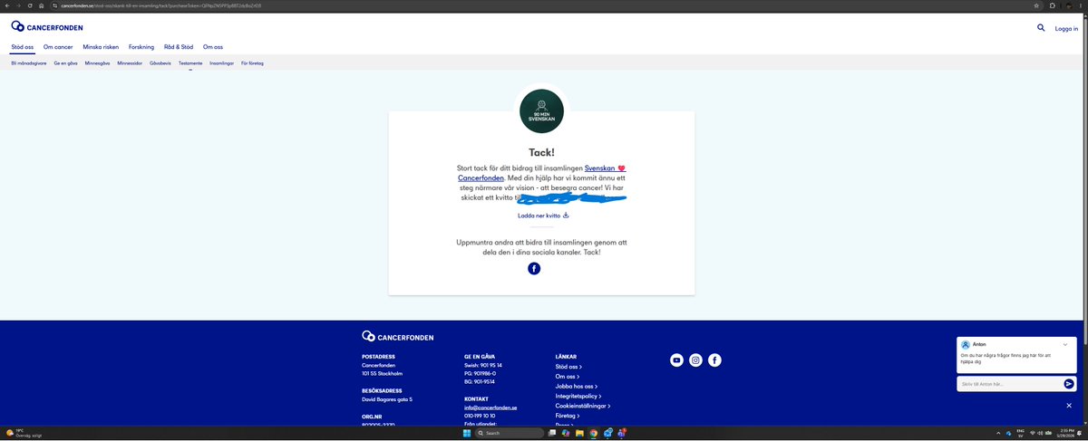
Task: Open Cancerfonden's YouTube channel from the footer
Action: pos(676,360)
